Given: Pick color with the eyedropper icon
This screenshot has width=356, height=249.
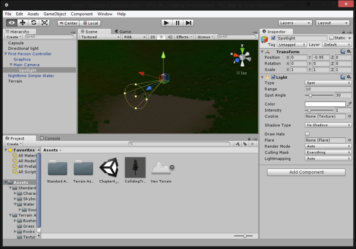Looking at the screenshot, I should (349, 104).
